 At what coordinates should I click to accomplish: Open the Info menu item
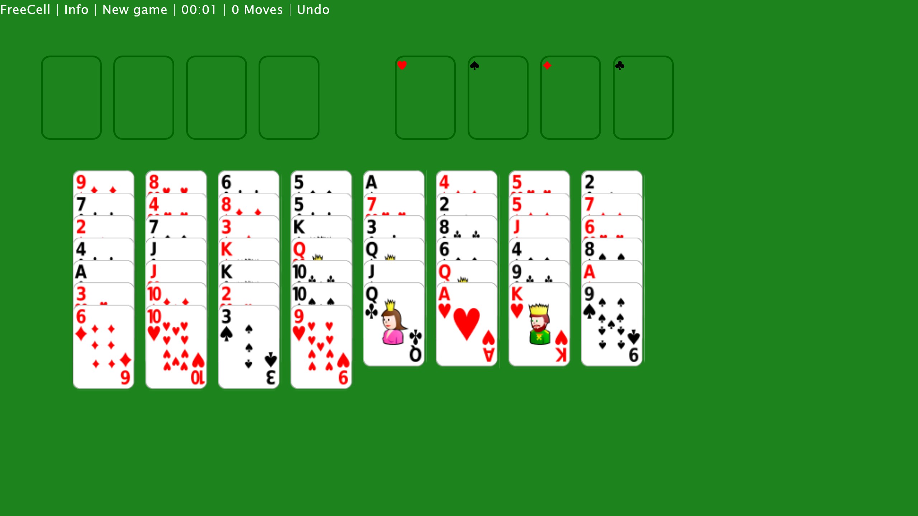point(76,9)
